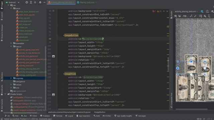Open the Build Variants side tab

[2, 105]
